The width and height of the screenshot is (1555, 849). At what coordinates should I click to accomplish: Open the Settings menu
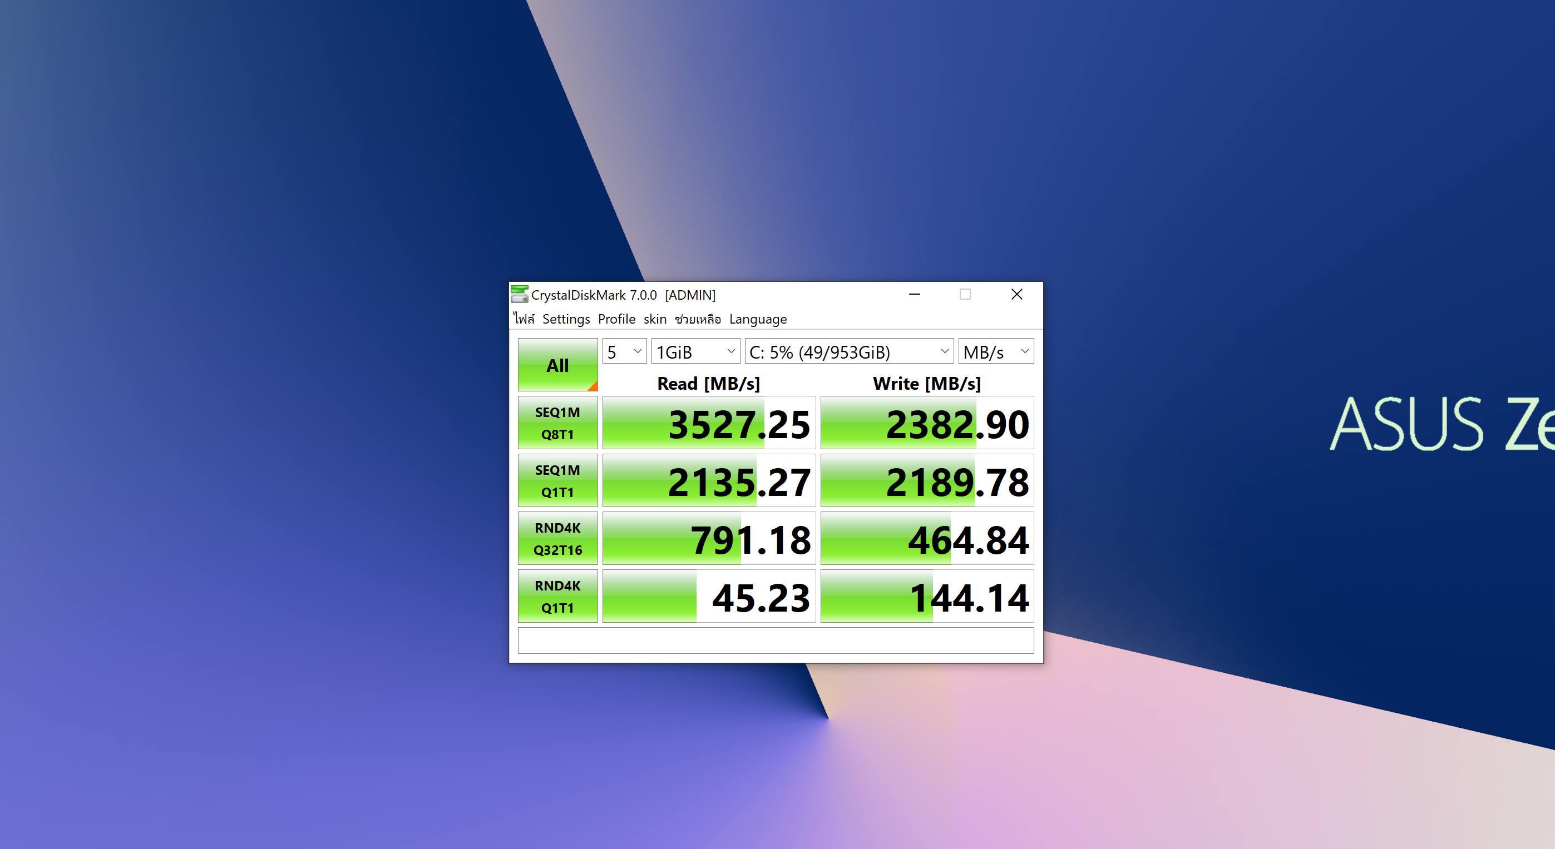(566, 319)
